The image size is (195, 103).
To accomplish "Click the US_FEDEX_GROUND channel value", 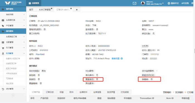I will click(49, 25).
